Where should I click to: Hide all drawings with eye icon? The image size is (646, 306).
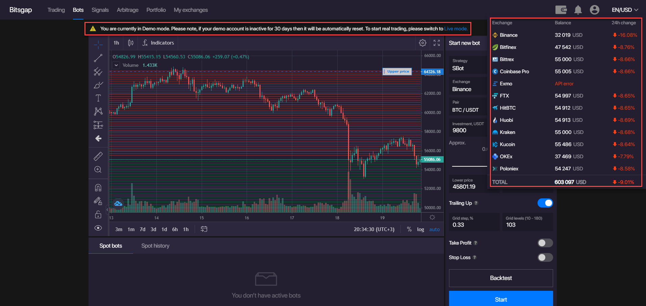coord(98,228)
